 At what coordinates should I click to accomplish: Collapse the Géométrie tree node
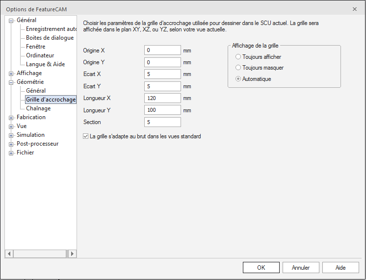(11, 82)
